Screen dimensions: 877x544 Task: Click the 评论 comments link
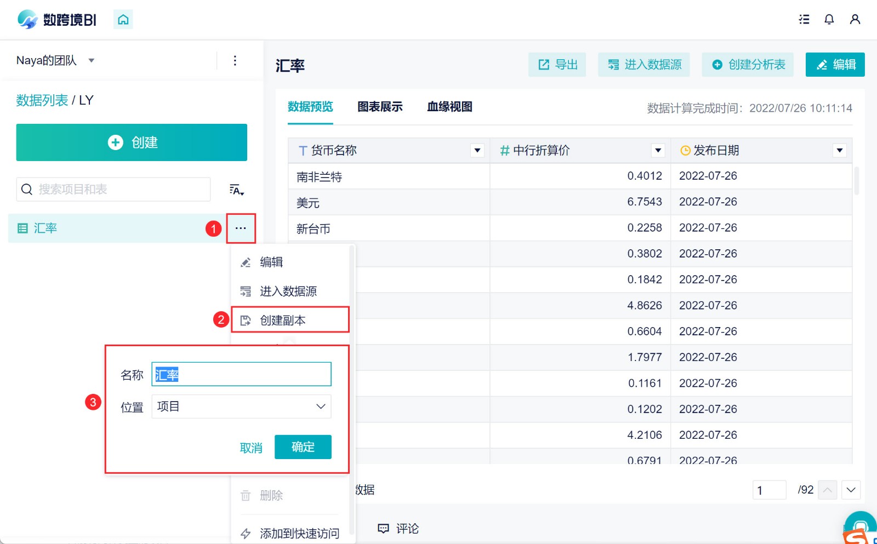coord(407,529)
